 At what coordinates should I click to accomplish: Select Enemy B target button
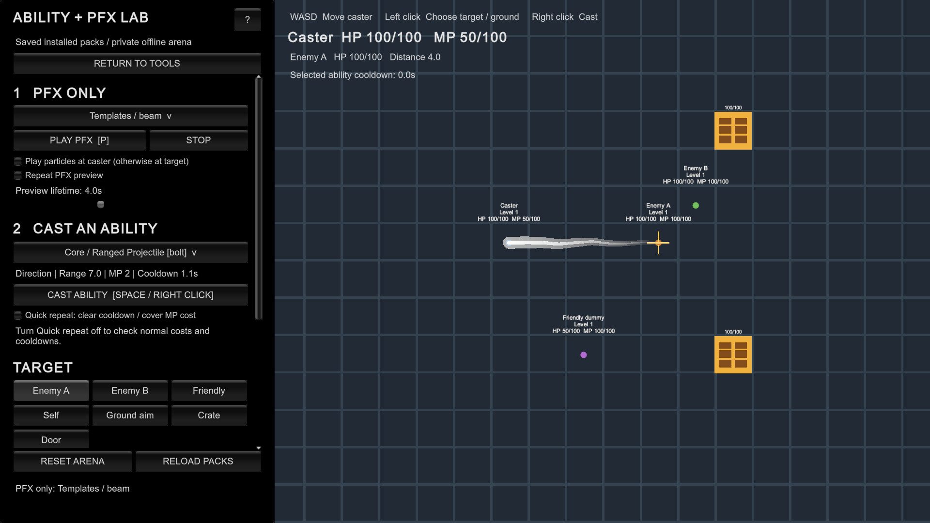130,391
